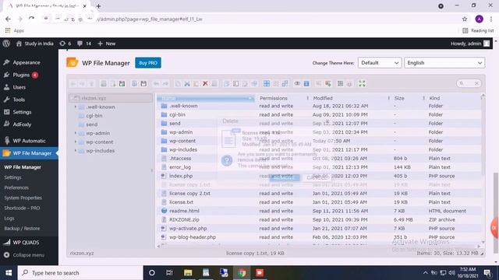The width and height of the screenshot is (499, 280).
Task: Click the Buy PRO button
Action: pyautogui.click(x=148, y=63)
